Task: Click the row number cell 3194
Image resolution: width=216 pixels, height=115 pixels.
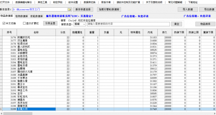Action: [x=9, y=93]
